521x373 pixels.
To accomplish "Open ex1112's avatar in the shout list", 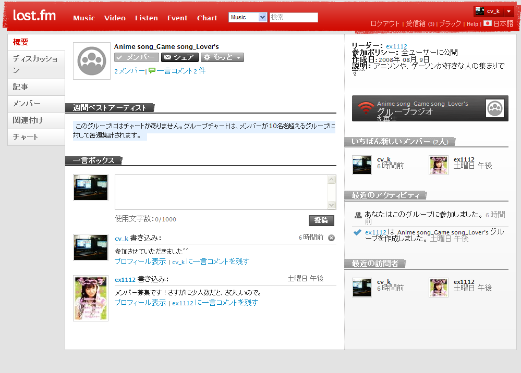I will [91, 298].
